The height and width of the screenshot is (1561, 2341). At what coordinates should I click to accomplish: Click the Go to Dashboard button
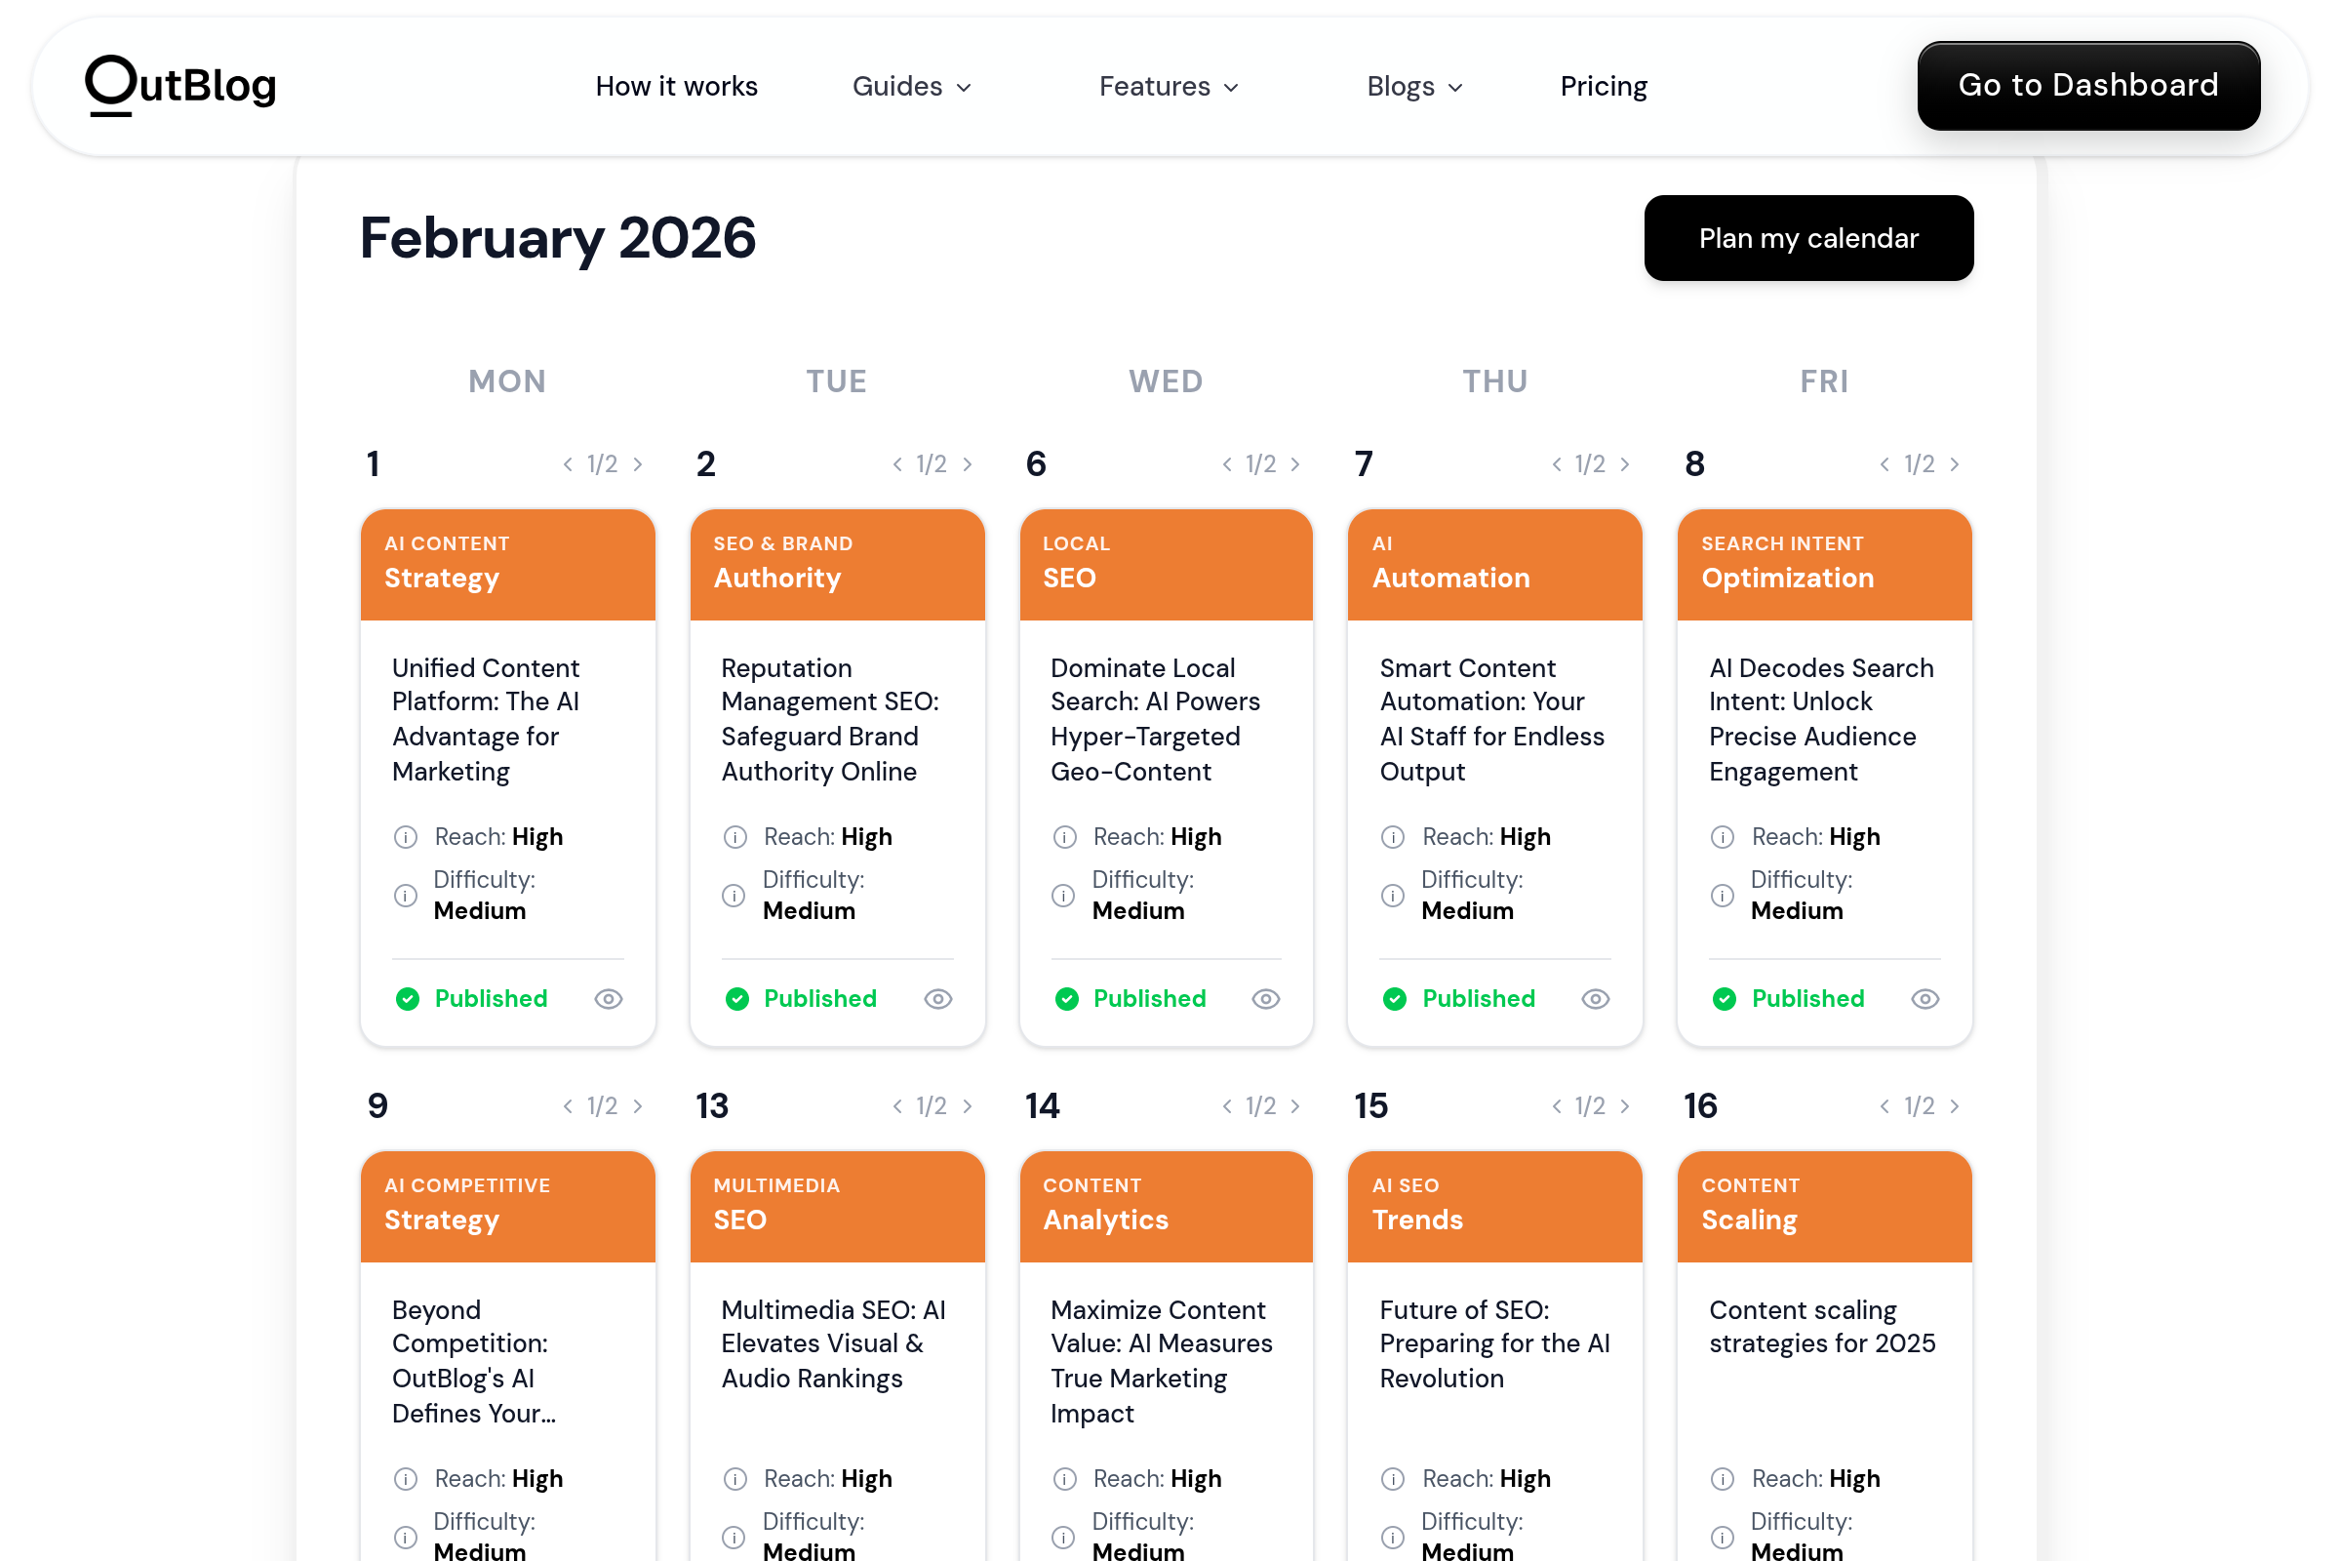2088,86
